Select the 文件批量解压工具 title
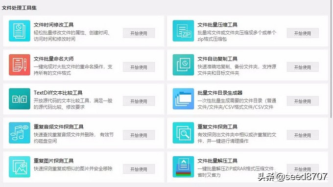Viewport: 333px width, 187px height. [x=217, y=161]
